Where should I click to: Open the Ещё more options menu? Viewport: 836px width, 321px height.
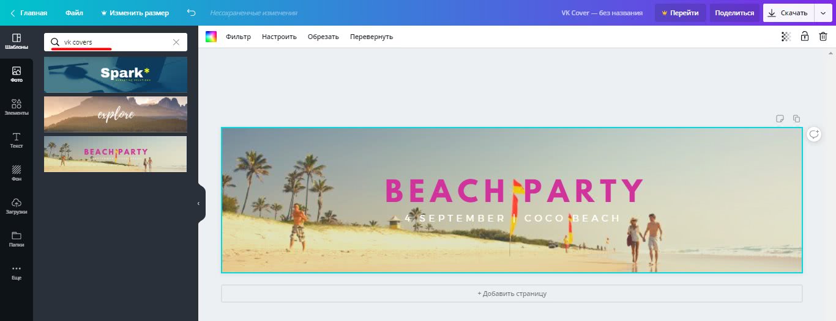[x=17, y=272]
